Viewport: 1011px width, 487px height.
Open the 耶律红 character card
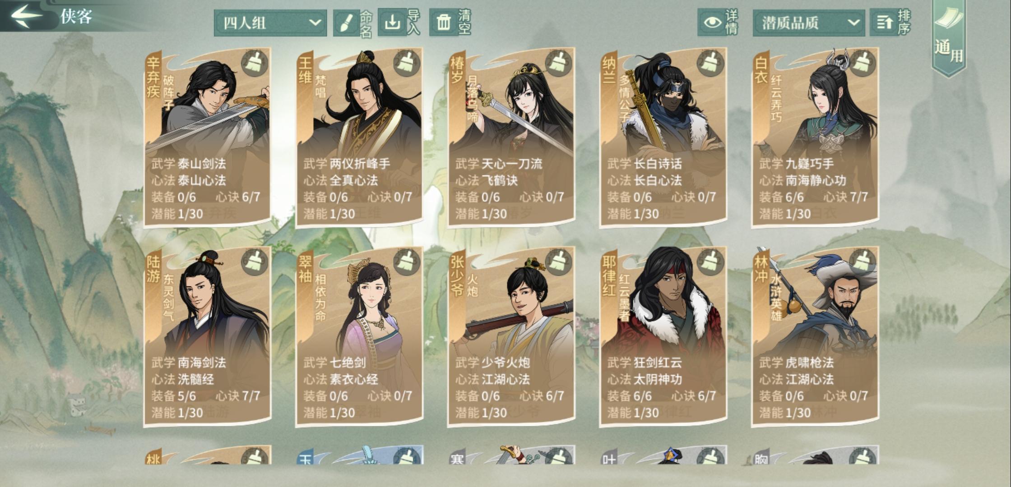point(663,336)
